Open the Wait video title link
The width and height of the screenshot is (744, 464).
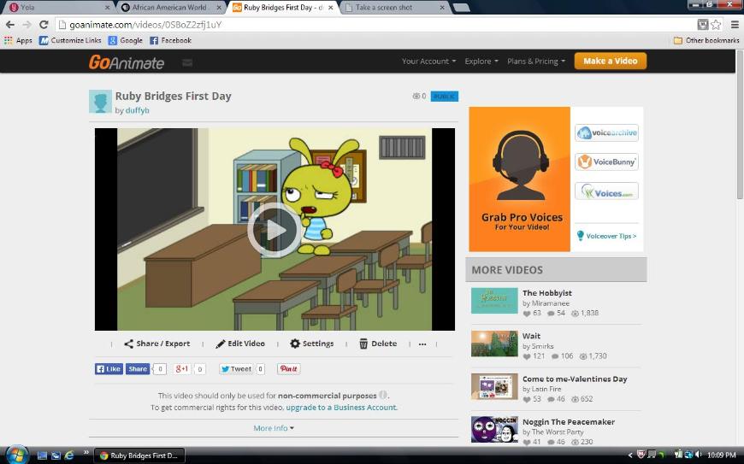(531, 336)
